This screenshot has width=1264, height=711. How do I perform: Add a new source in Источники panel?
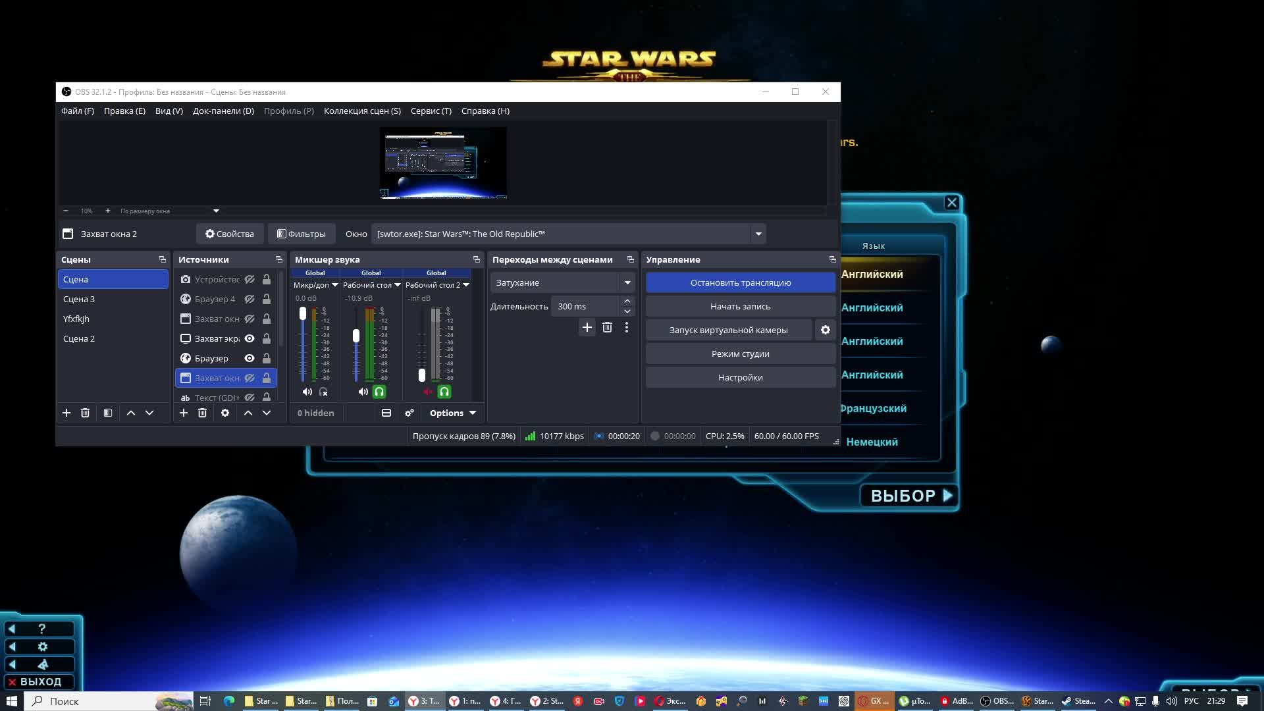click(184, 413)
